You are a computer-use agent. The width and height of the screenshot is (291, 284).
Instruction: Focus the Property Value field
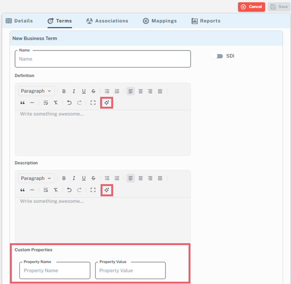pos(130,270)
